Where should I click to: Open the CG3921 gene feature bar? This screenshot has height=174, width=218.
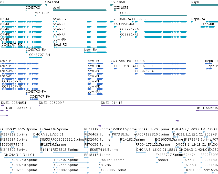(x=154, y=16)
